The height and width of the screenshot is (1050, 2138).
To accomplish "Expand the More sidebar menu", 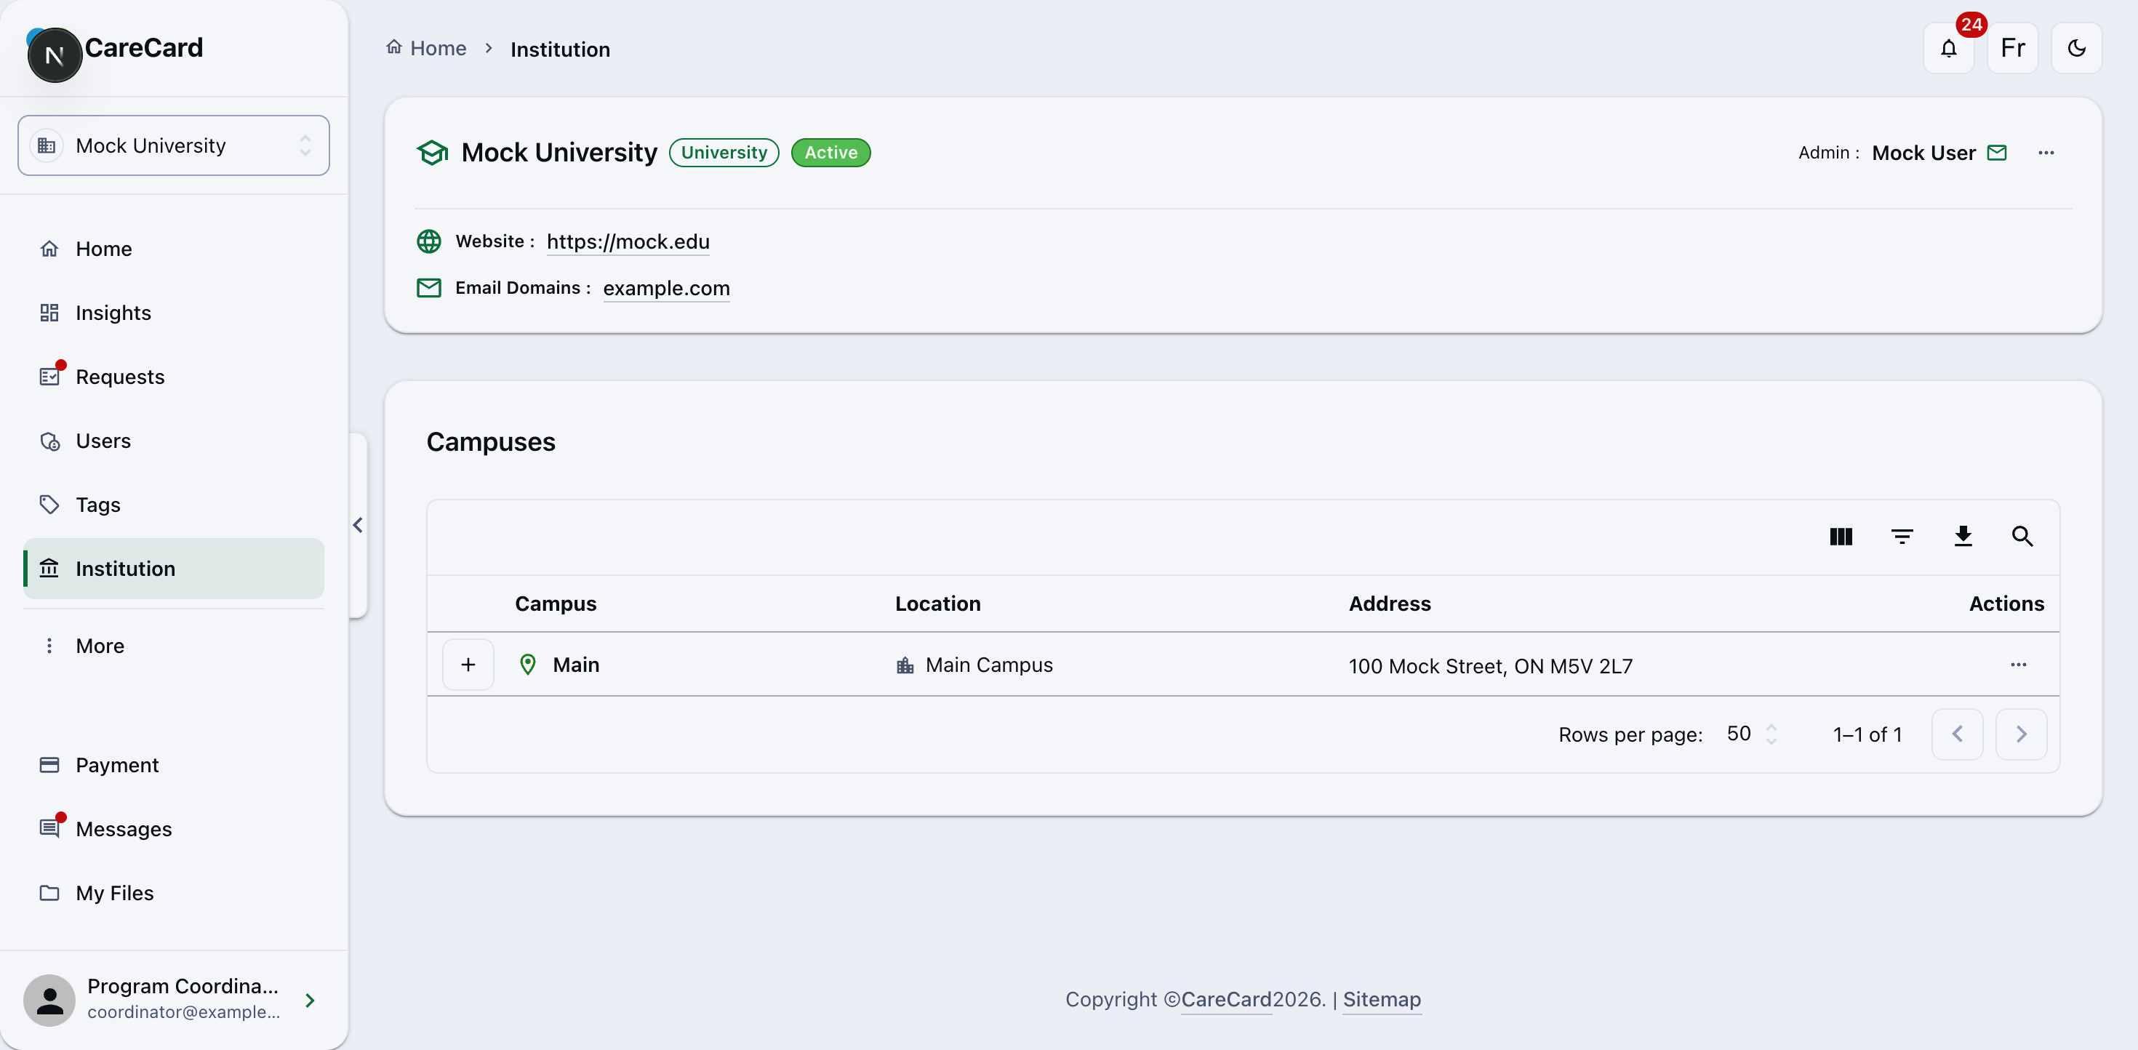I will (x=174, y=646).
